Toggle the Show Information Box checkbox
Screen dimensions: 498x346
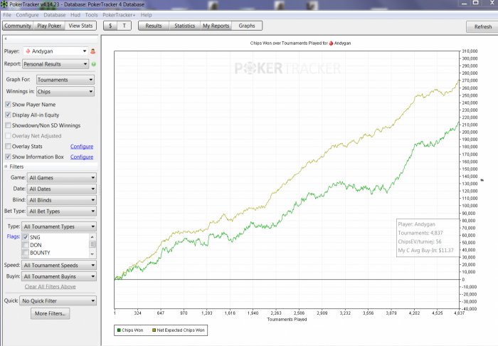[9, 157]
